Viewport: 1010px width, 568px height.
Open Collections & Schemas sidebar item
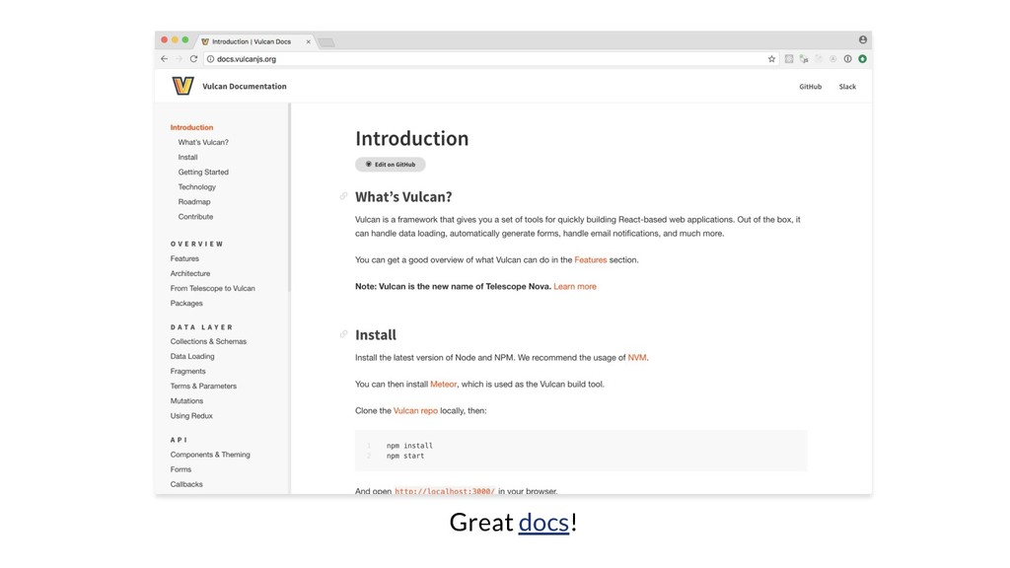pyautogui.click(x=208, y=341)
